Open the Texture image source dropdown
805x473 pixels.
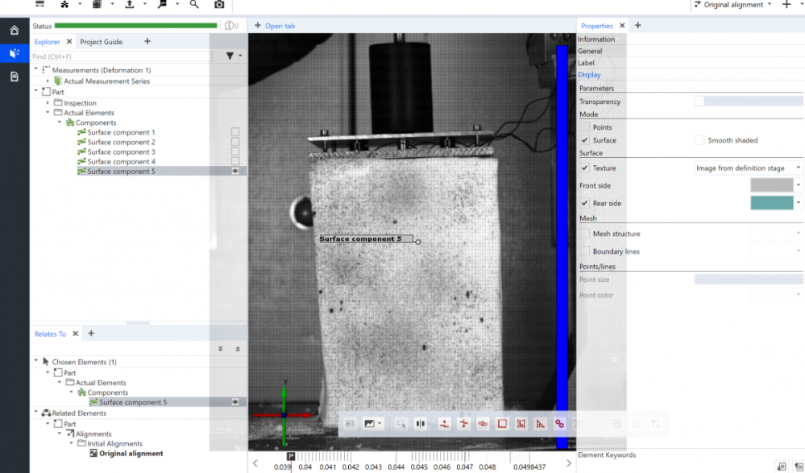click(x=749, y=168)
